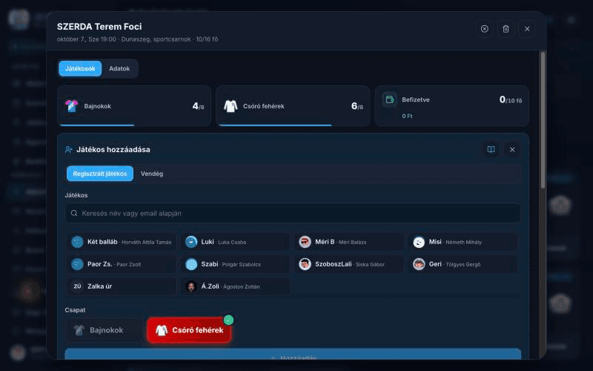Click the green checkmark badge on Csóró fehérek
Screen dimensions: 593x371
[228, 321]
